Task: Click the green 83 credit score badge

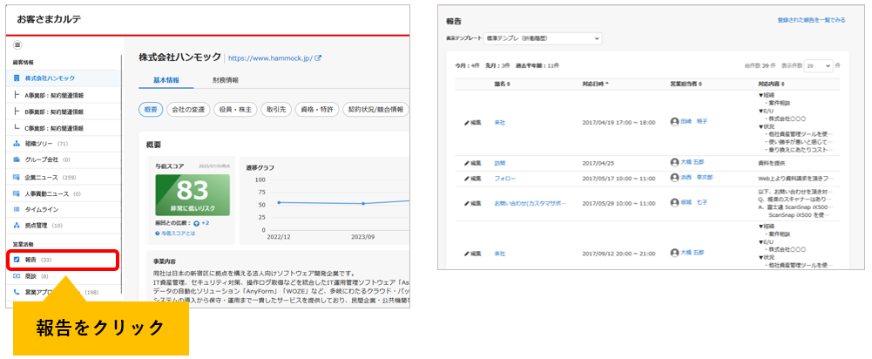Action: point(193,195)
